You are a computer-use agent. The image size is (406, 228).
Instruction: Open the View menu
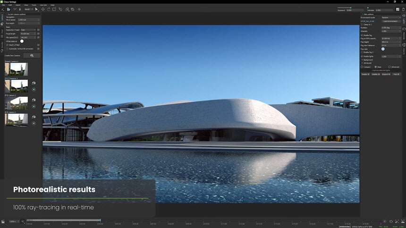point(26,5)
